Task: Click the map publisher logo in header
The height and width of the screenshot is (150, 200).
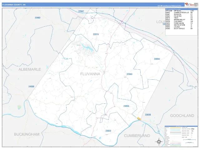Action: coord(189,5)
